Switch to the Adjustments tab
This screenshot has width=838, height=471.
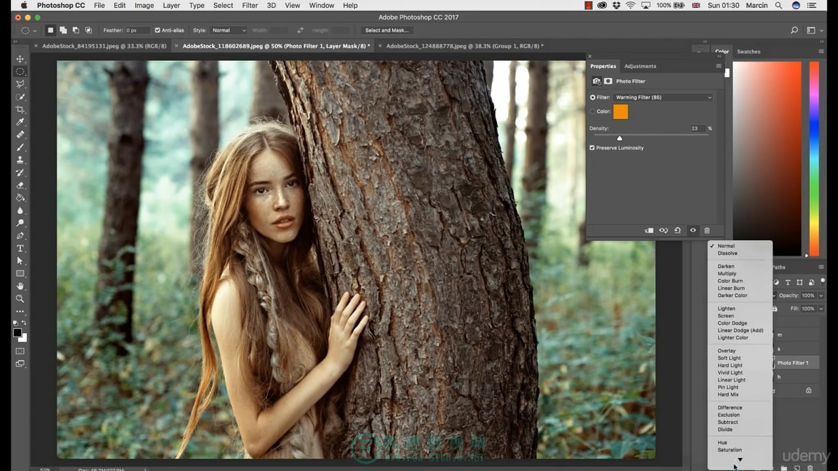640,66
